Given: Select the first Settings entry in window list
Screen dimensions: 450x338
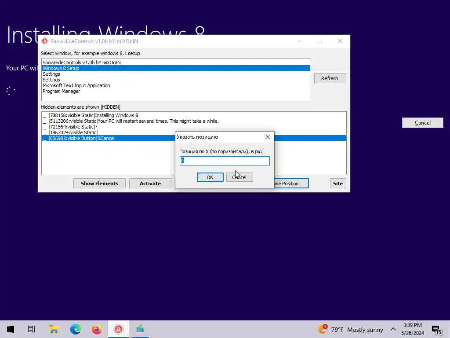Looking at the screenshot, I should (176, 74).
